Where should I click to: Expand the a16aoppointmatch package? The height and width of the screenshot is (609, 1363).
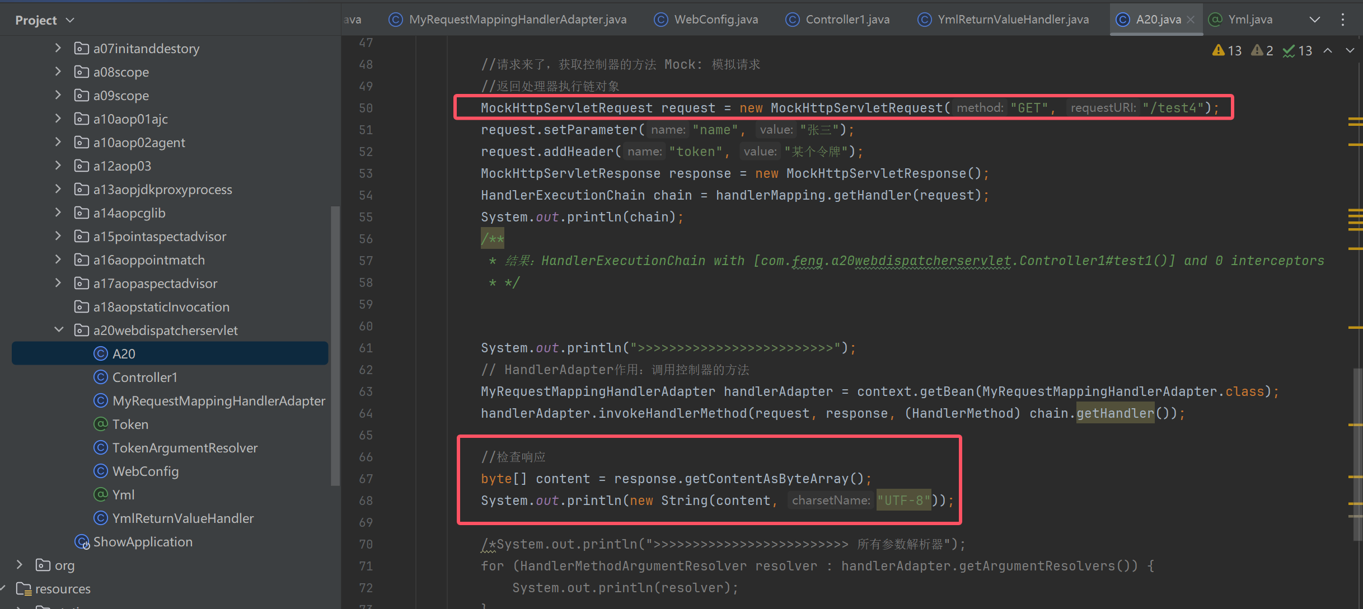tap(58, 259)
